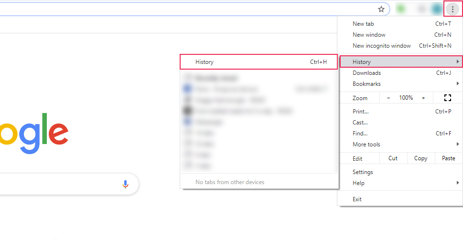Open Downloads from the menu
This screenshot has width=463, height=247.
click(366, 73)
